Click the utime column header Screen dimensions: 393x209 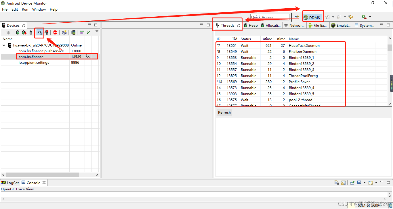coord(267,39)
